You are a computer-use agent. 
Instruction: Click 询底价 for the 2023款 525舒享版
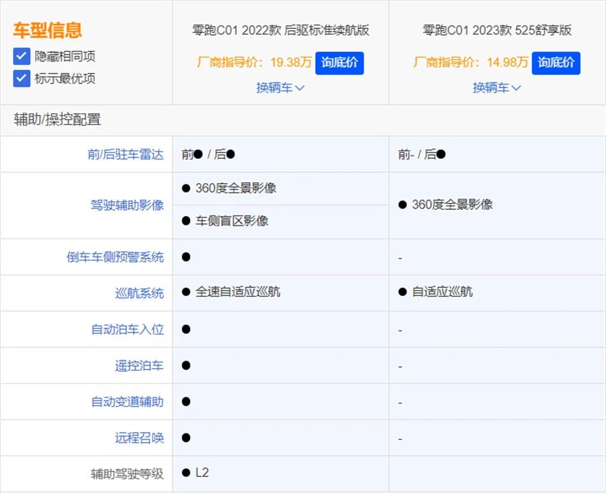pyautogui.click(x=555, y=63)
